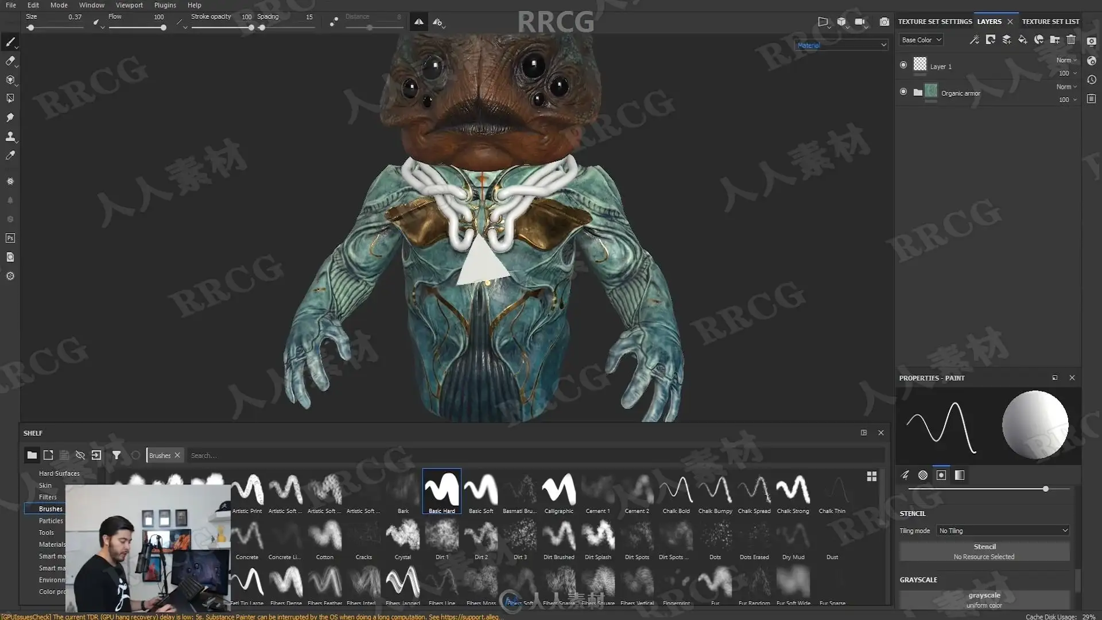Adjust the Flow slider
The height and width of the screenshot is (620, 1102).
(x=137, y=28)
